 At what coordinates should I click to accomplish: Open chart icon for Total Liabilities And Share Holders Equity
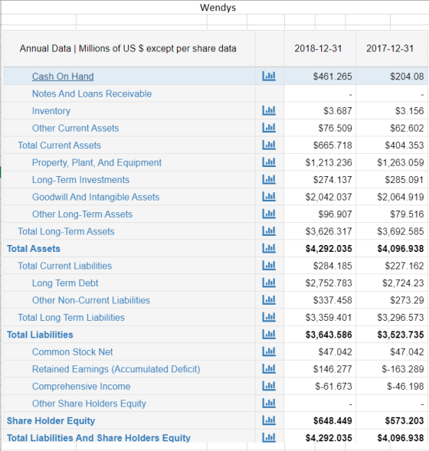[269, 437]
